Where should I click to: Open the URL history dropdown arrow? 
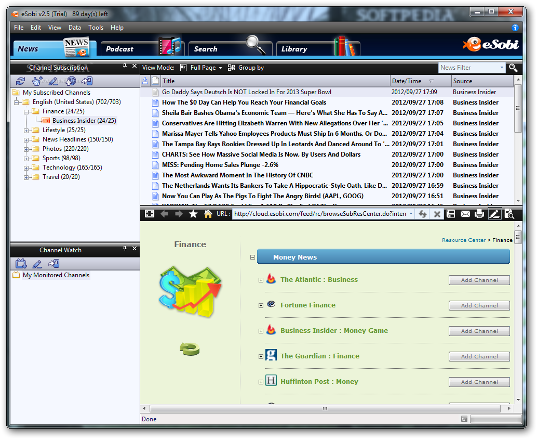tap(411, 214)
